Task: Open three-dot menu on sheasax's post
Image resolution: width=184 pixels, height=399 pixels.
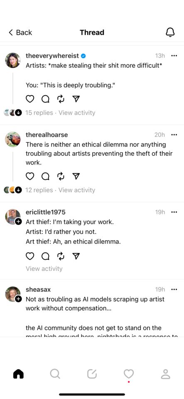Action: point(174,290)
